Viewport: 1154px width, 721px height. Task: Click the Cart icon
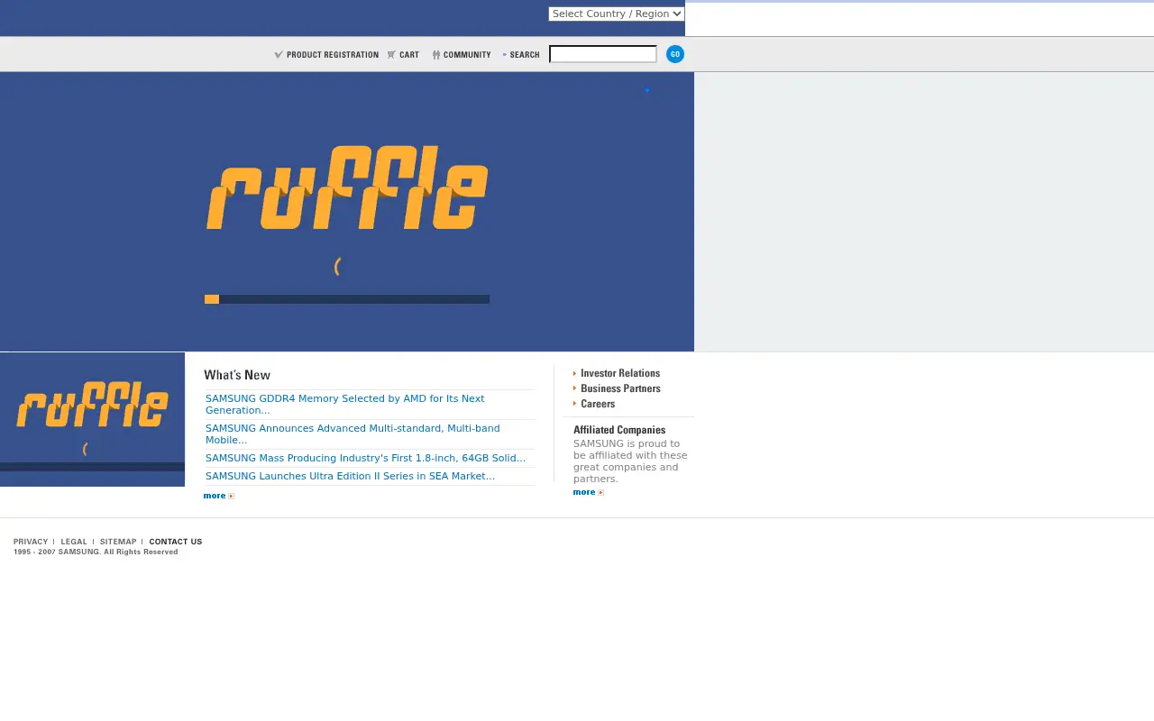pos(391,54)
